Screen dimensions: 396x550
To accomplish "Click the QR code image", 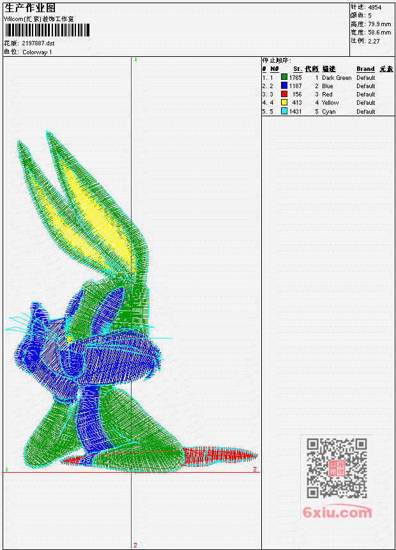I will [x=337, y=468].
